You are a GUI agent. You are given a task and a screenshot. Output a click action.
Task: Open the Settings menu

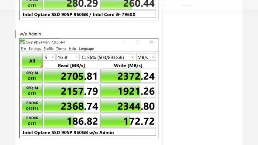point(34,49)
